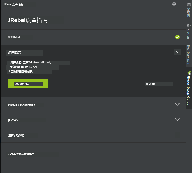Collapse the 项目配置 section with the caret
The image size is (192, 173).
[177, 52]
